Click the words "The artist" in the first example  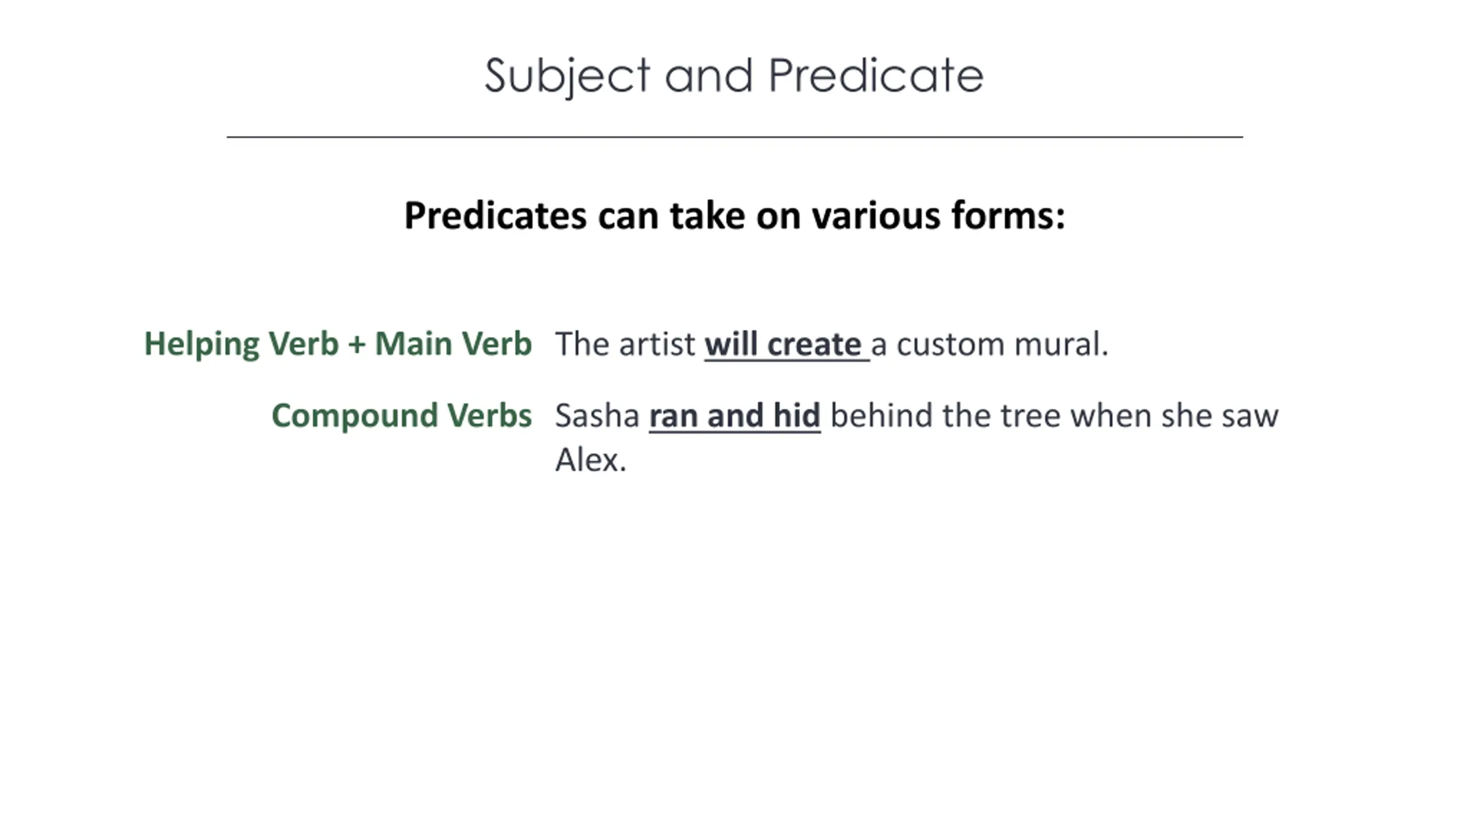click(x=625, y=345)
